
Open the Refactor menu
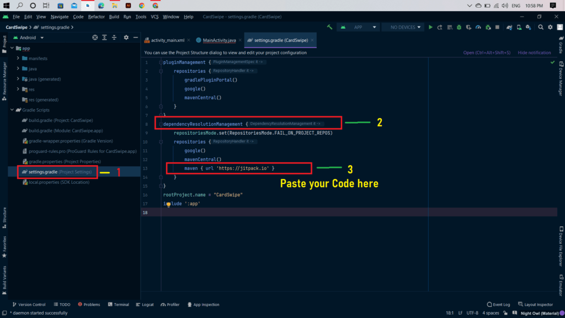pos(96,17)
